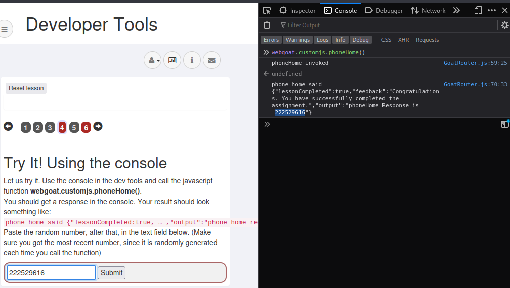Click the element picker icon
This screenshot has height=288, width=510.
[x=267, y=11]
